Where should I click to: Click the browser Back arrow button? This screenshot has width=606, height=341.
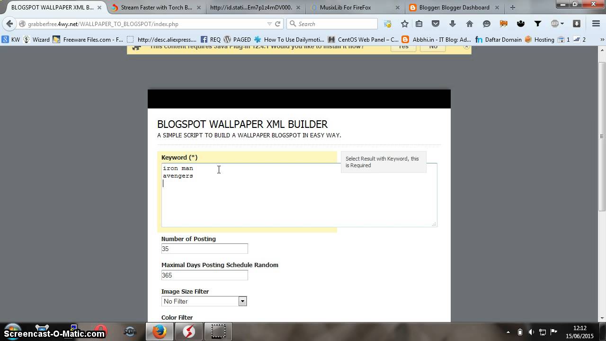click(9, 24)
